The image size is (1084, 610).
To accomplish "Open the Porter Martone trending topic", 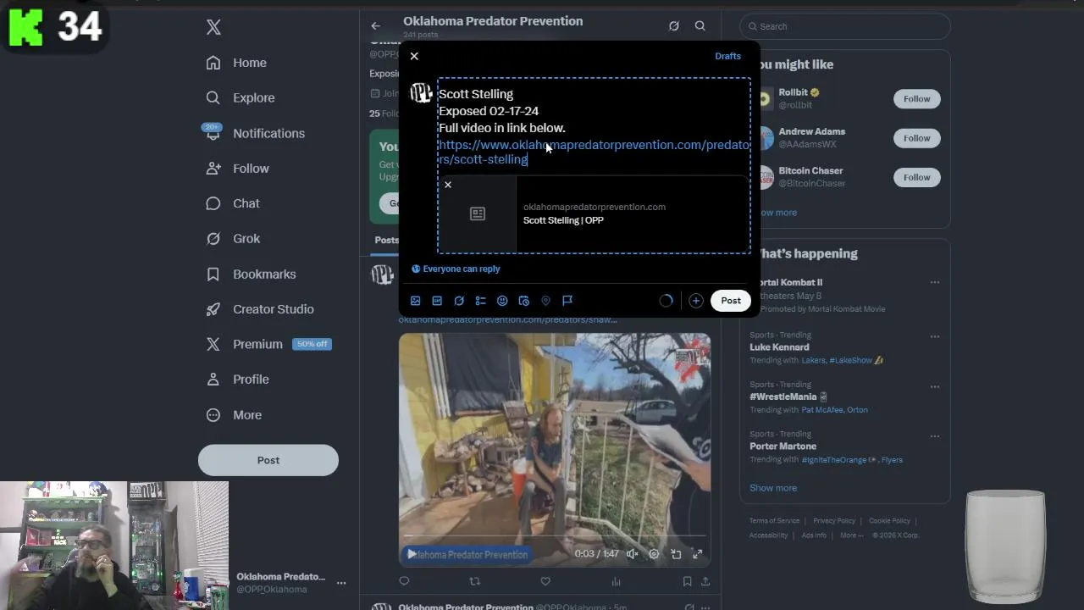I will point(783,446).
